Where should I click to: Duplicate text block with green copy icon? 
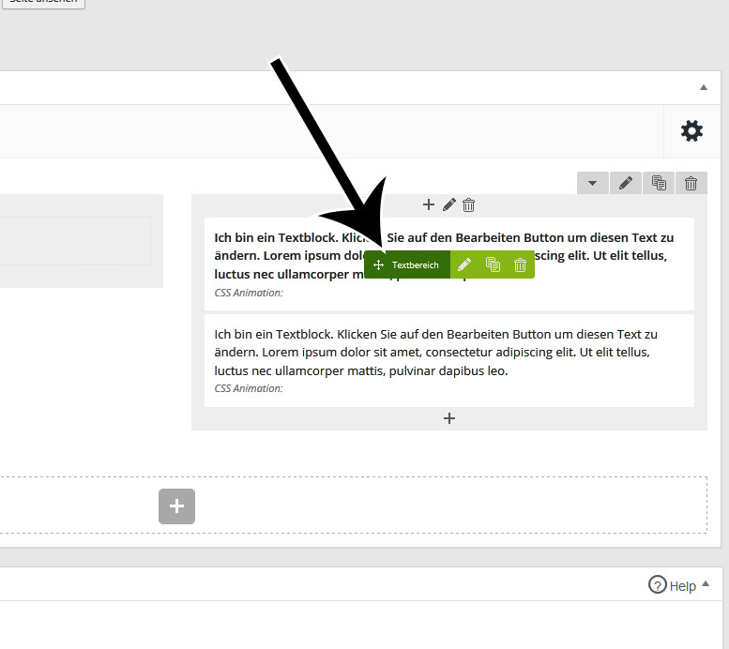point(493,265)
